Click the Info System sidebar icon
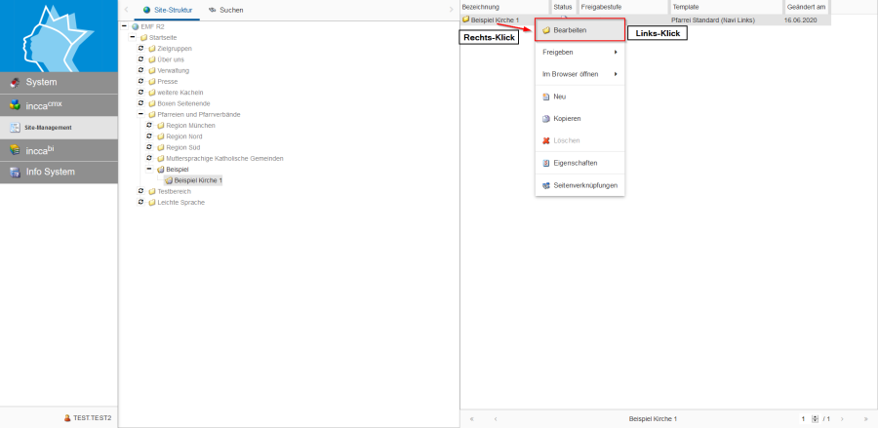 tap(15, 172)
